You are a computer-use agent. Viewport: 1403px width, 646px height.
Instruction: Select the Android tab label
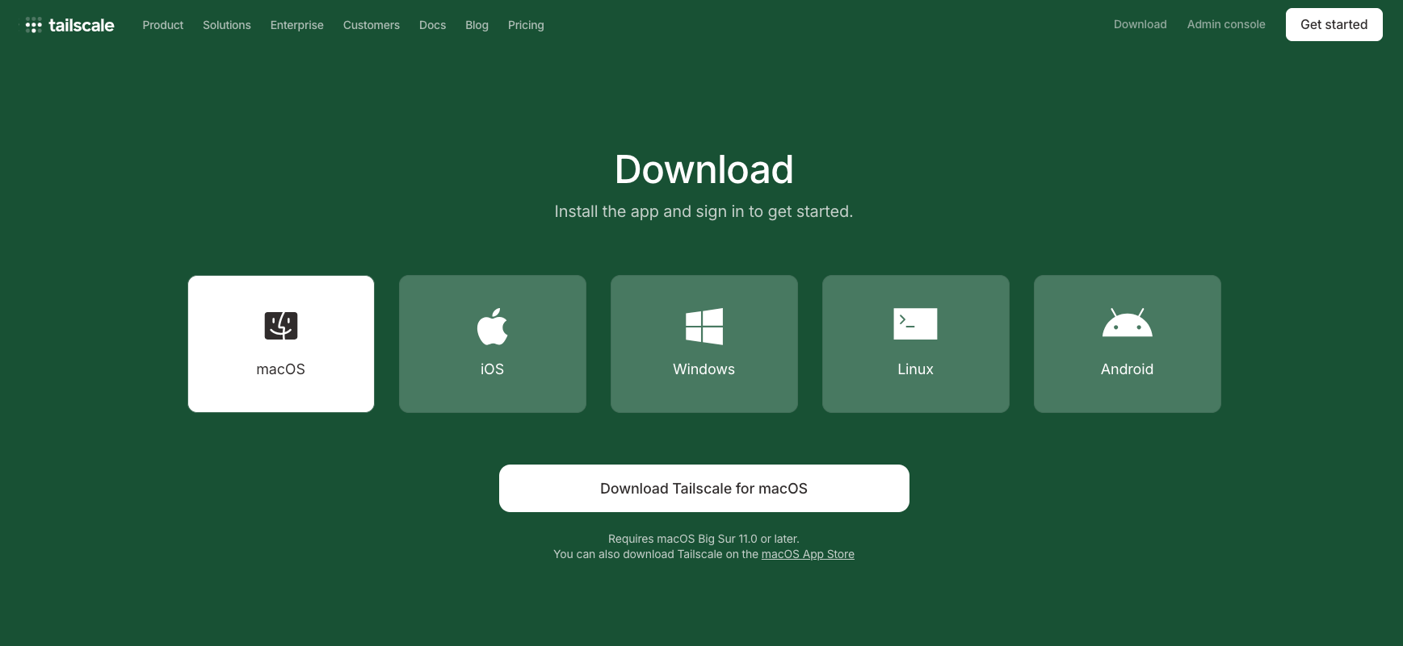tap(1128, 369)
